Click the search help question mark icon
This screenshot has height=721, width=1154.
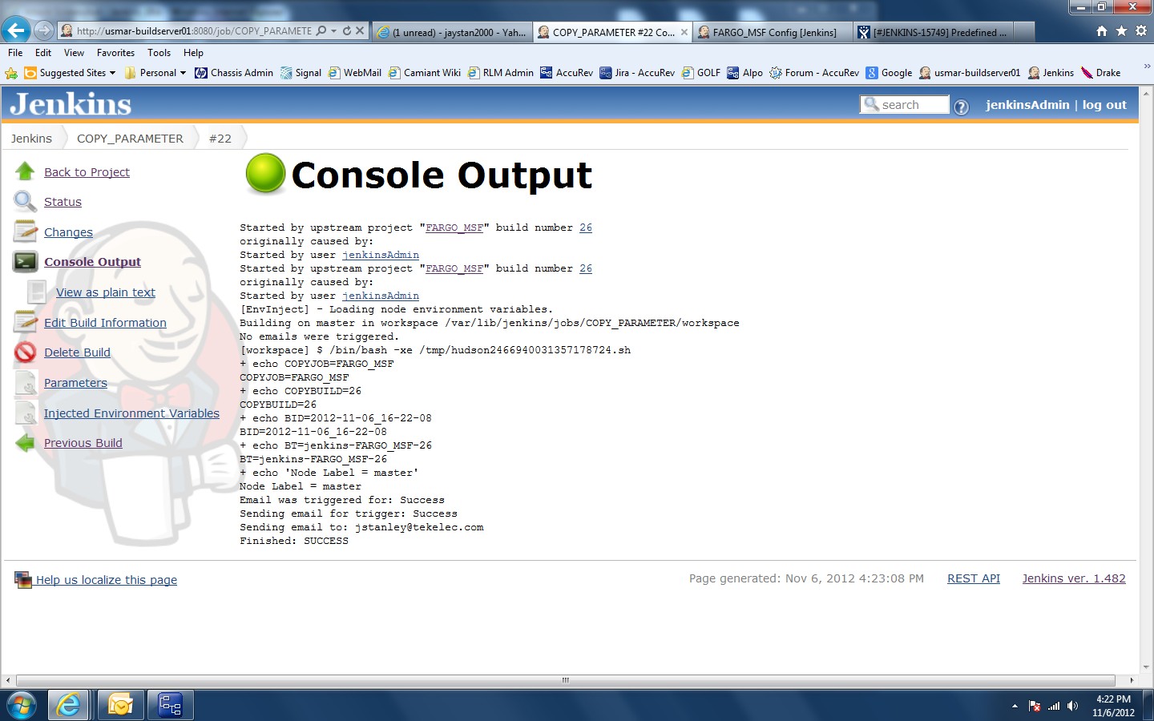pyautogui.click(x=962, y=107)
